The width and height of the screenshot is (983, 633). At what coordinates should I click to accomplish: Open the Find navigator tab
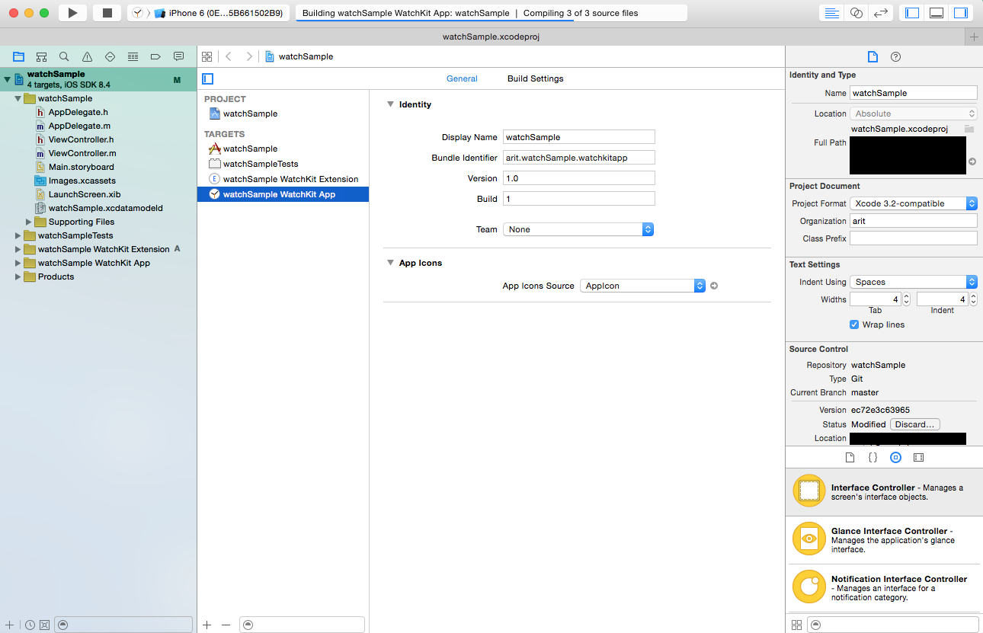tap(64, 56)
